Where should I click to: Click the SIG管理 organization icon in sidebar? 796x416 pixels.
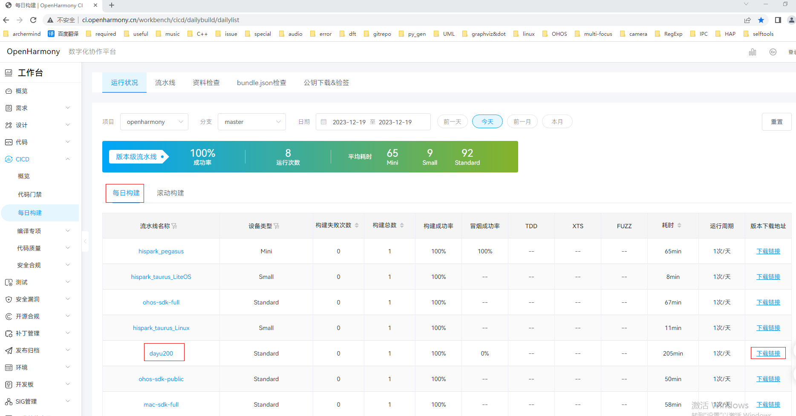(9, 402)
